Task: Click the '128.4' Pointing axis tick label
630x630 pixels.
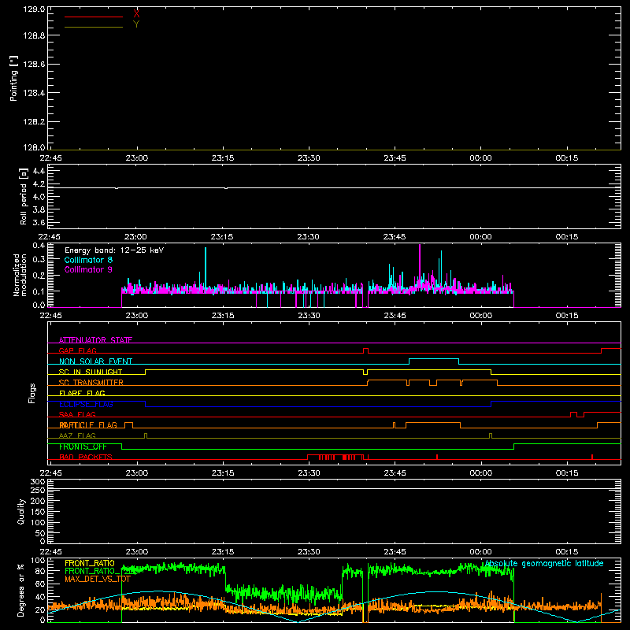Action: pos(34,93)
